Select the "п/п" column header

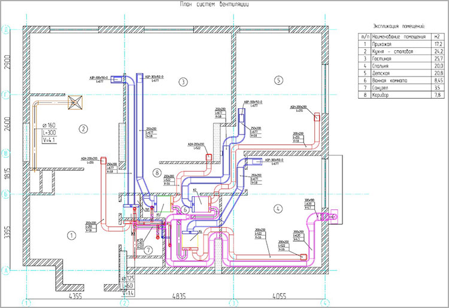(x=365, y=36)
